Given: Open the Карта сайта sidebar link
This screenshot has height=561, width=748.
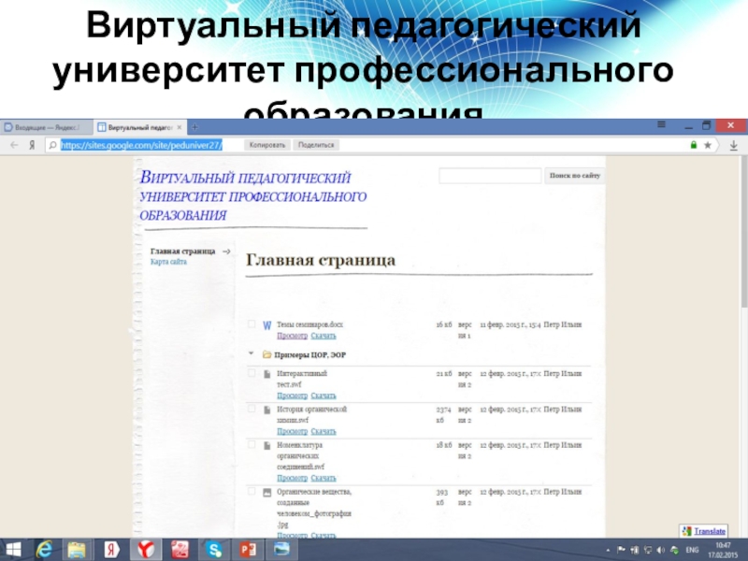Looking at the screenshot, I should tap(168, 262).
